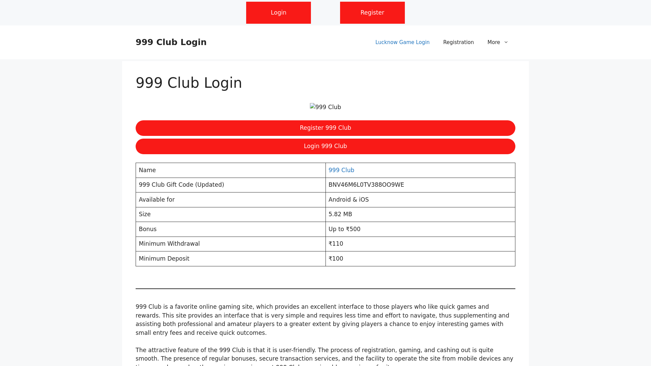Click the 'Minimum Deposit' label cell
Image resolution: width=651 pixels, height=366 pixels.
point(231,259)
